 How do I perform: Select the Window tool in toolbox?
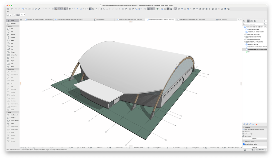13,35
